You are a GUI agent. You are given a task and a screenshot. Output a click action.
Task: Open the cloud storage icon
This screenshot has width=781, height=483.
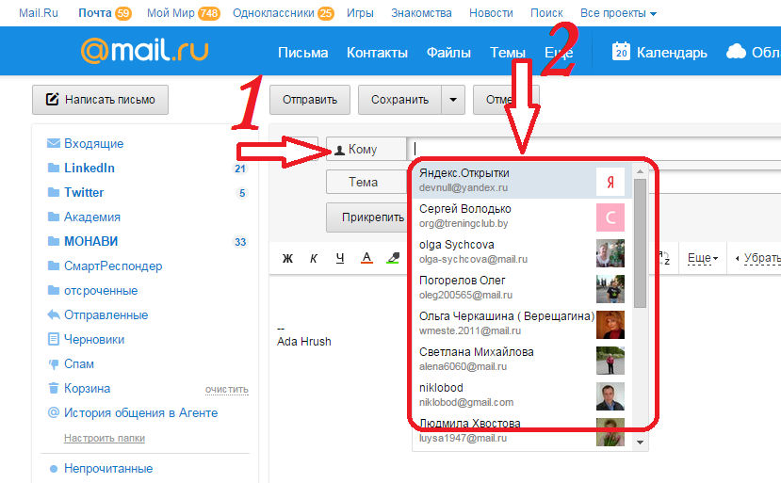click(736, 51)
